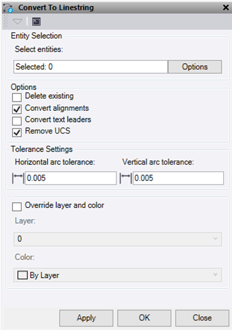Expand the Layer dropdown showing 0
Screen dimensions: 232x330
click(x=118, y=239)
